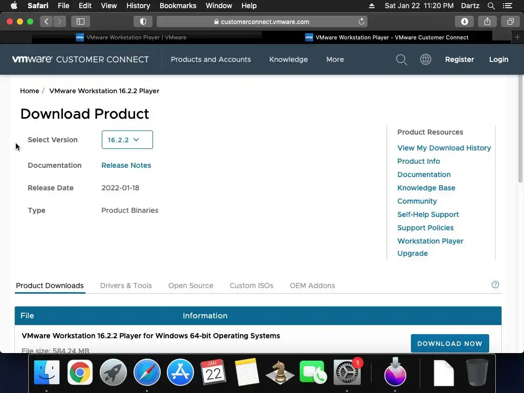Click the Login link
The image size is (524, 393).
[498, 59]
